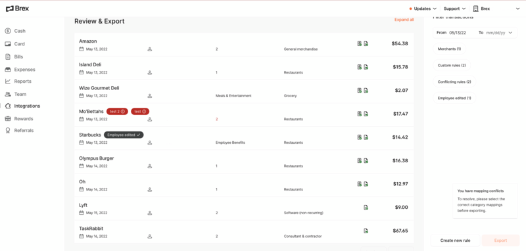The width and height of the screenshot is (526, 251).
Task: Click the From date field 05/13/22
Action: point(458,33)
